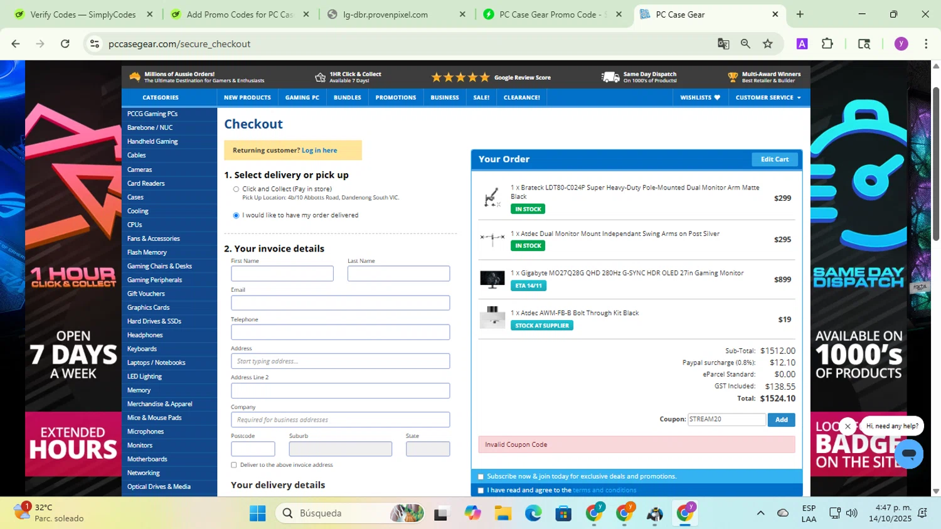The height and width of the screenshot is (529, 941).
Task: Open the live chat bubble icon
Action: click(x=908, y=453)
